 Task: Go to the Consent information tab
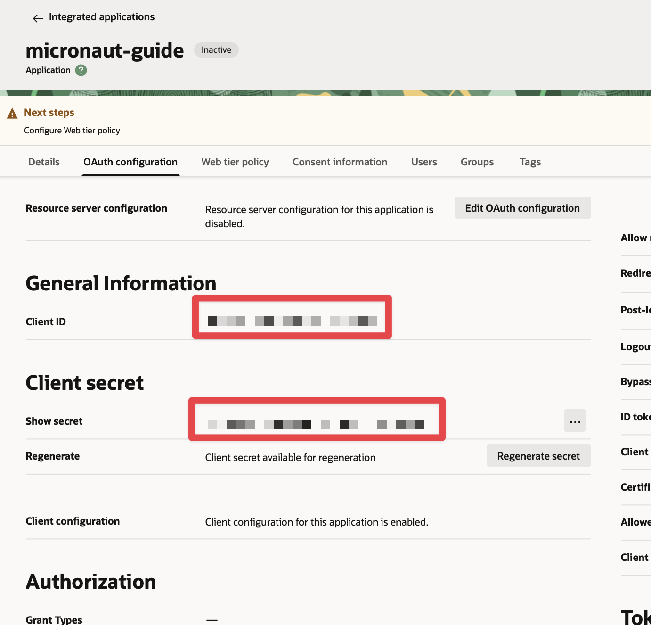point(340,162)
